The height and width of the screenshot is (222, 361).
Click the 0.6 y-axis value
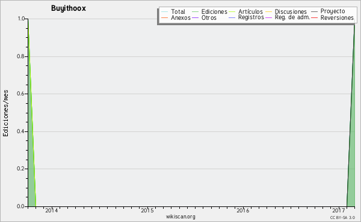[20, 94]
